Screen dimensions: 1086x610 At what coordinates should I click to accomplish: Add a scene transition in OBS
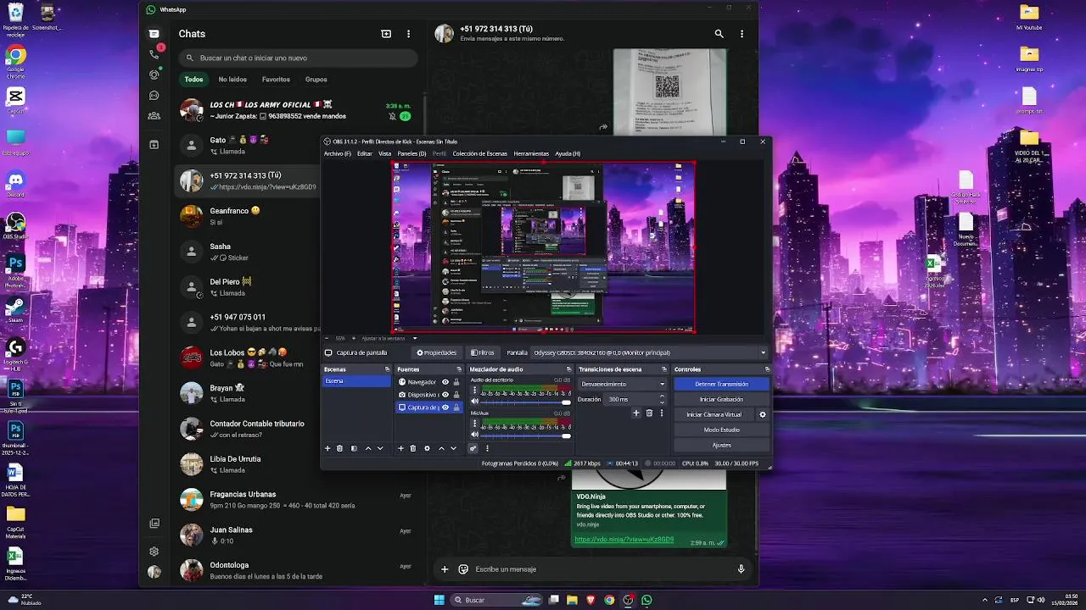(x=636, y=413)
